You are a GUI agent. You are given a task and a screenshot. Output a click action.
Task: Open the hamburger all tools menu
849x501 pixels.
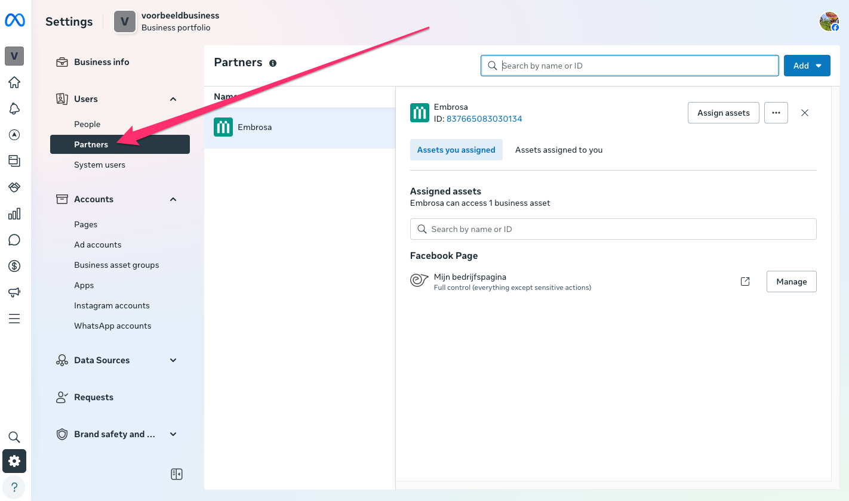pyautogui.click(x=14, y=318)
